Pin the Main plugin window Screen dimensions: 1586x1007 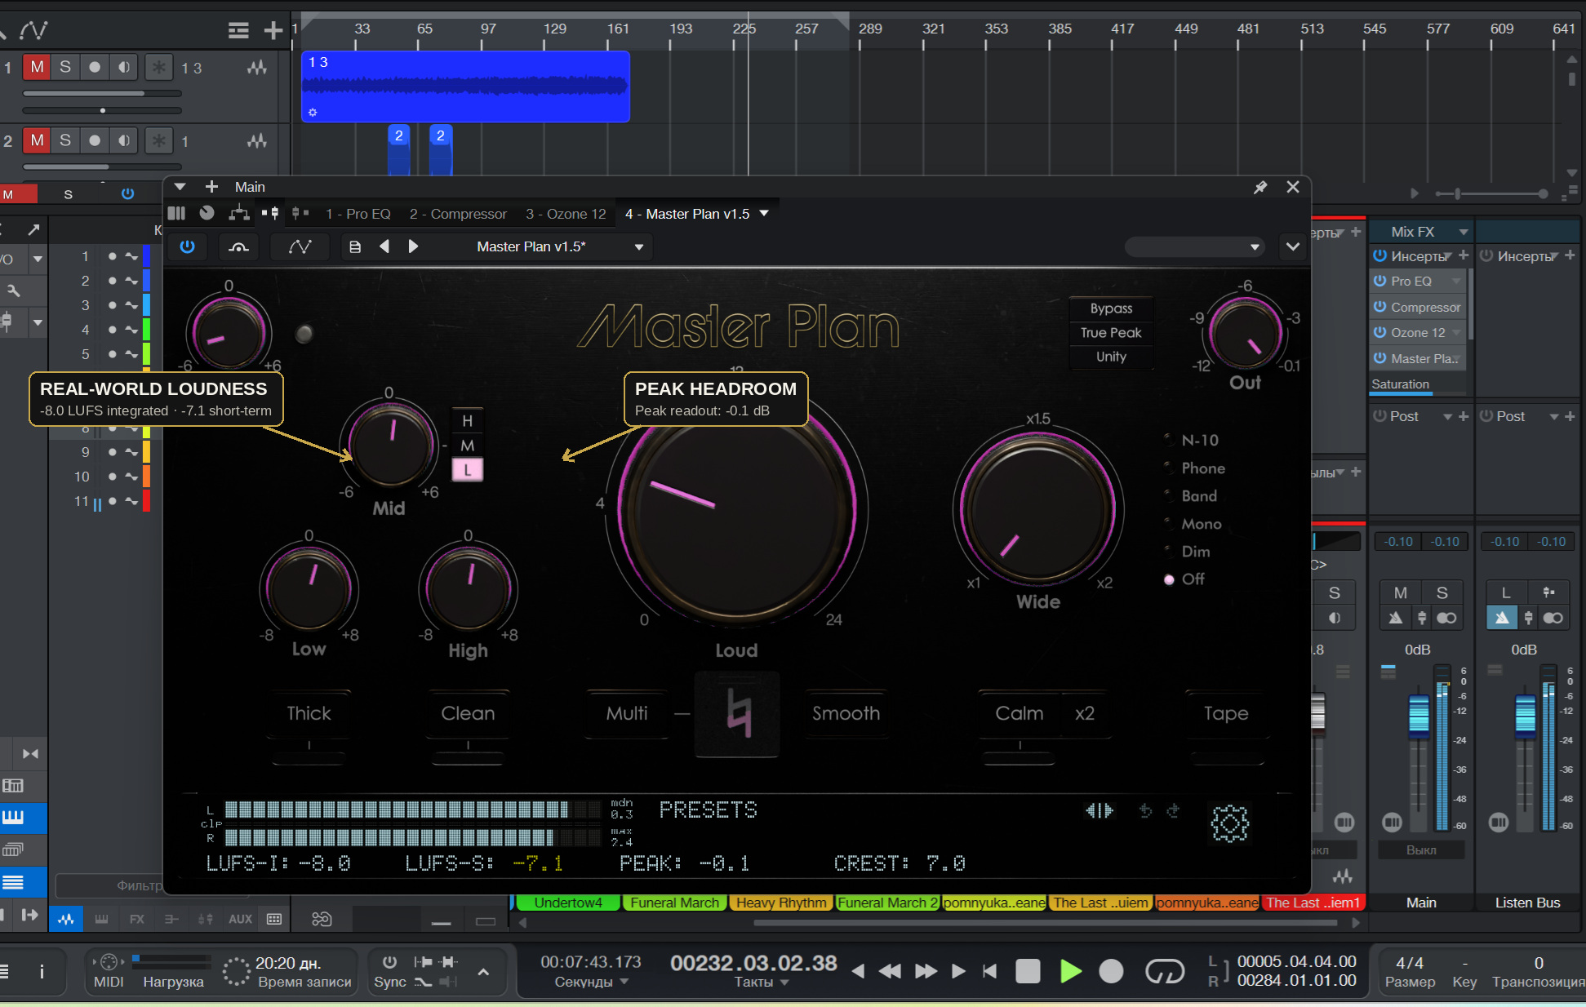coord(1260,187)
